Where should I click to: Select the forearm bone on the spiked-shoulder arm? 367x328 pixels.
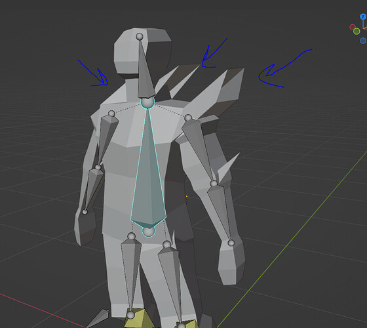coord(220,212)
